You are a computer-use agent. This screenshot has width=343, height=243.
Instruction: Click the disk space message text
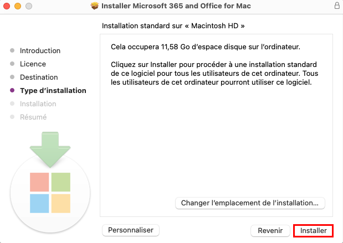point(206,46)
